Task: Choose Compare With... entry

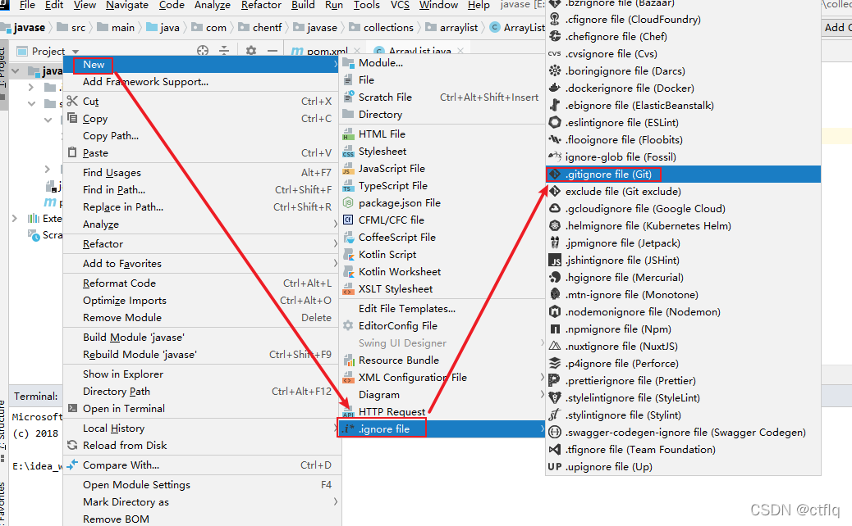Action: pyautogui.click(x=201, y=465)
